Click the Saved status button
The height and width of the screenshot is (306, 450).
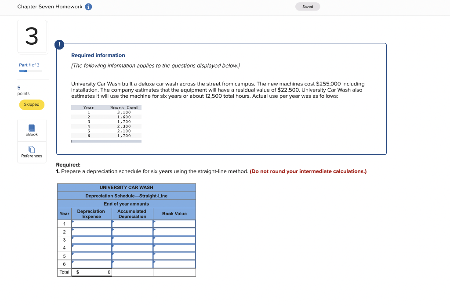(308, 7)
